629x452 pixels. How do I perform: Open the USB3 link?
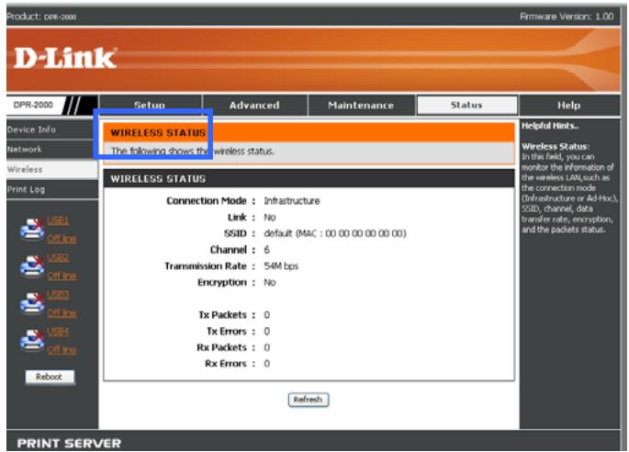click(x=58, y=294)
